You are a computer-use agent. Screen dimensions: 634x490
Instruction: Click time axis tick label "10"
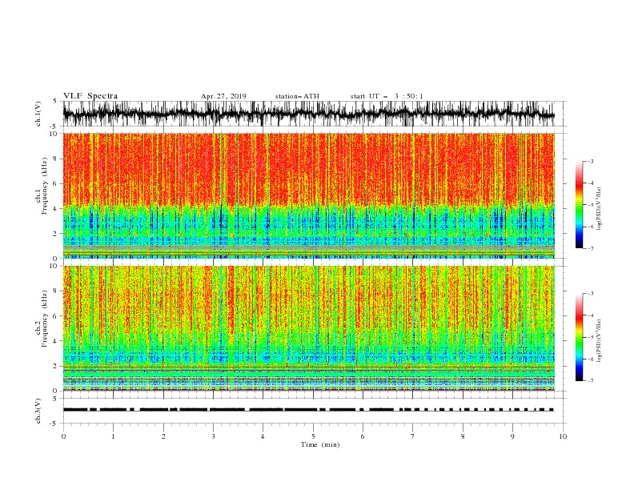click(563, 436)
